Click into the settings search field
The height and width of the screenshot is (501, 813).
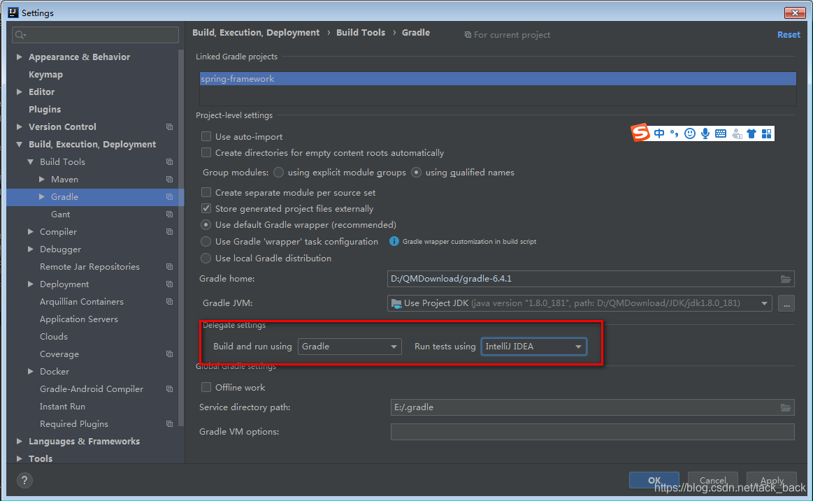95,35
